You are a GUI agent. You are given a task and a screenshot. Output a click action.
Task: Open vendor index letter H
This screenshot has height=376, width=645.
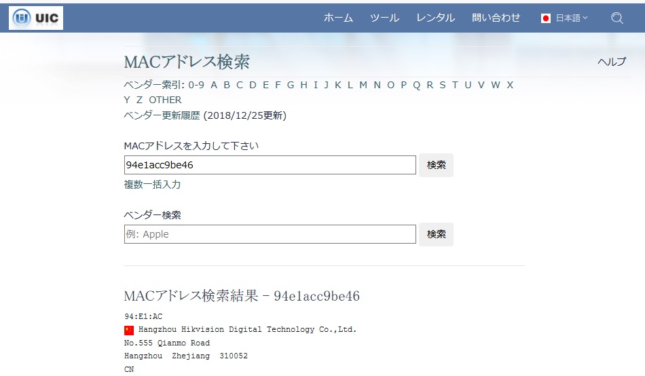click(x=304, y=85)
